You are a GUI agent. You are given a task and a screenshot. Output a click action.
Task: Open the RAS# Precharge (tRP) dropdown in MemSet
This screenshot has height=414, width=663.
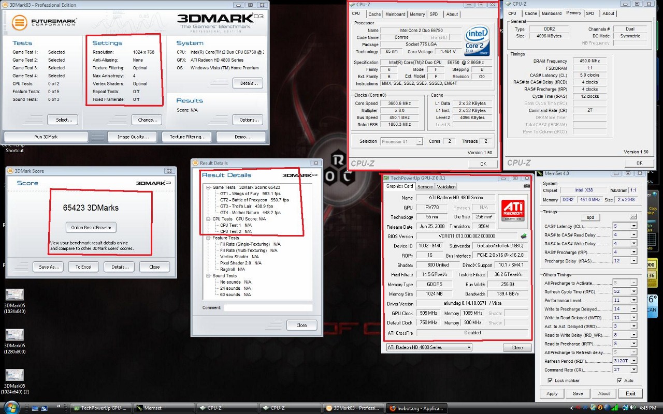(633, 252)
